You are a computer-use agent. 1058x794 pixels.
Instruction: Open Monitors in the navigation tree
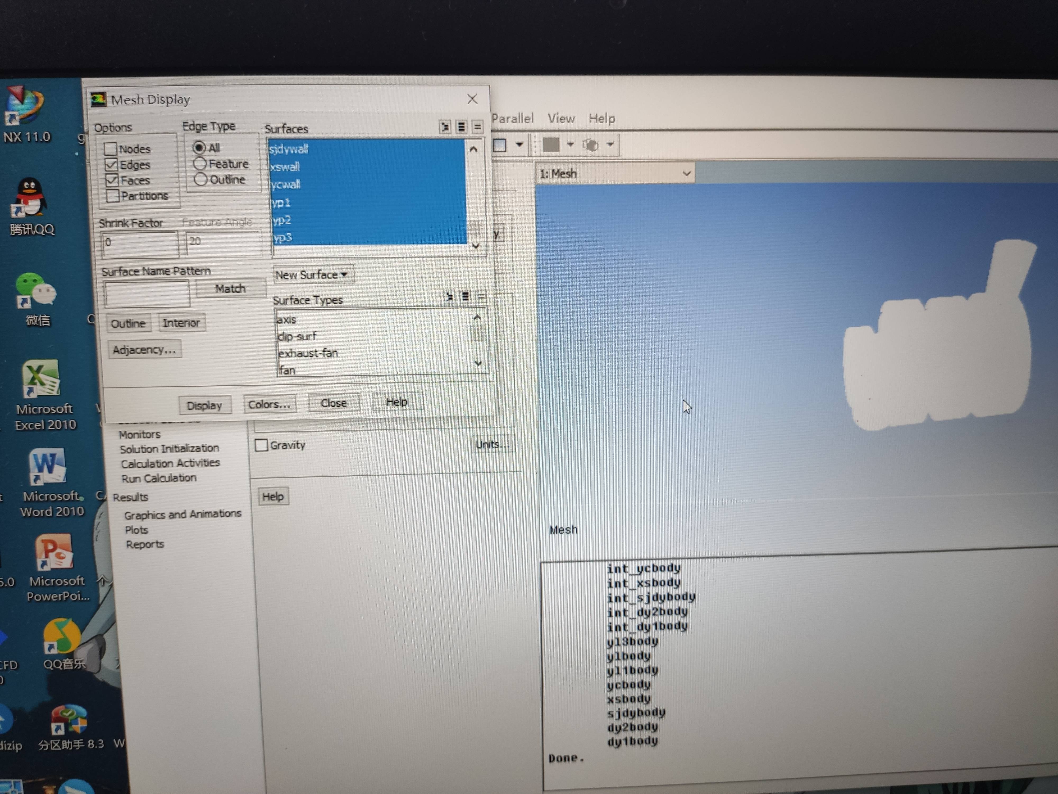click(x=140, y=435)
